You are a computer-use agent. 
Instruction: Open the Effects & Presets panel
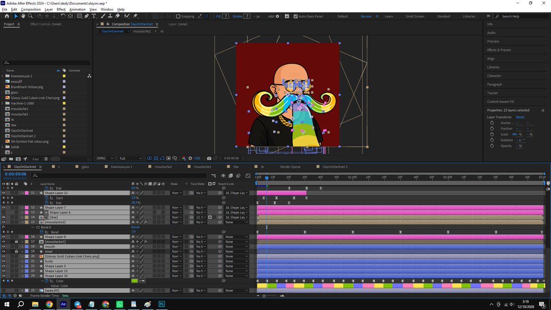499,50
